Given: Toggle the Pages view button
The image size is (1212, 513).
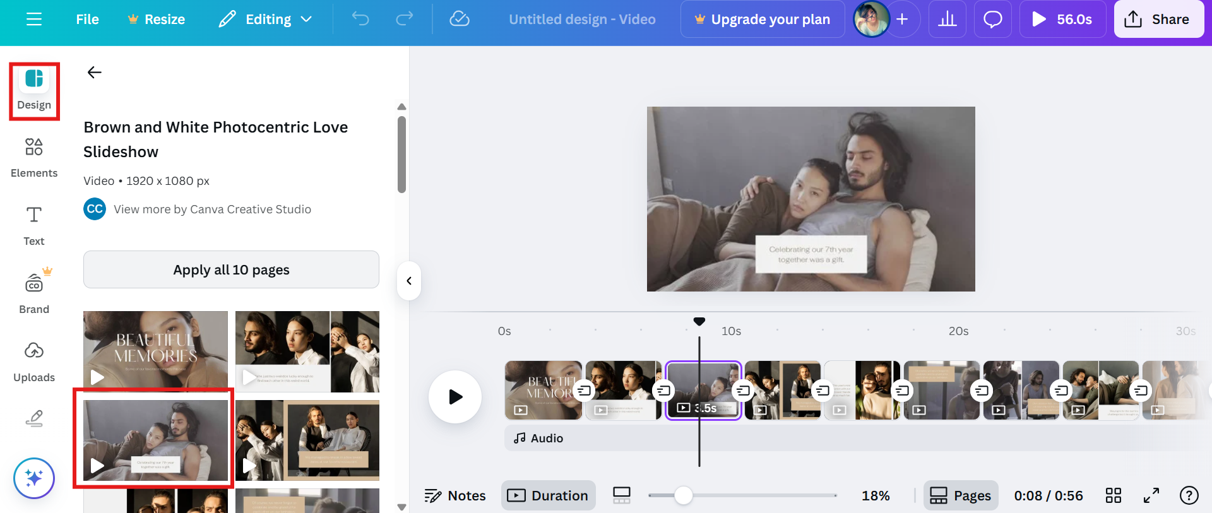Looking at the screenshot, I should 961,495.
